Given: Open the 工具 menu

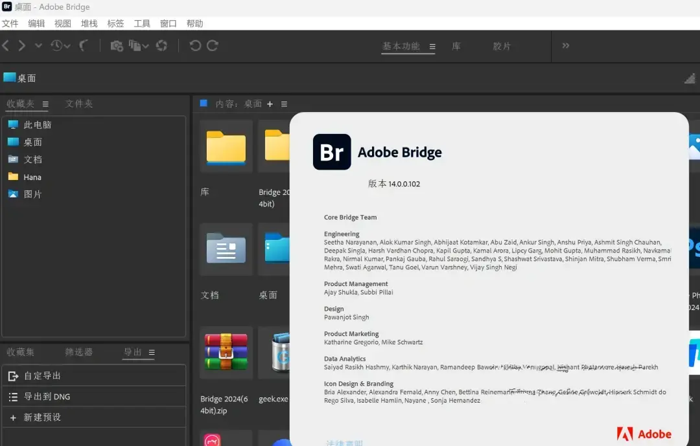Looking at the screenshot, I should pos(141,23).
